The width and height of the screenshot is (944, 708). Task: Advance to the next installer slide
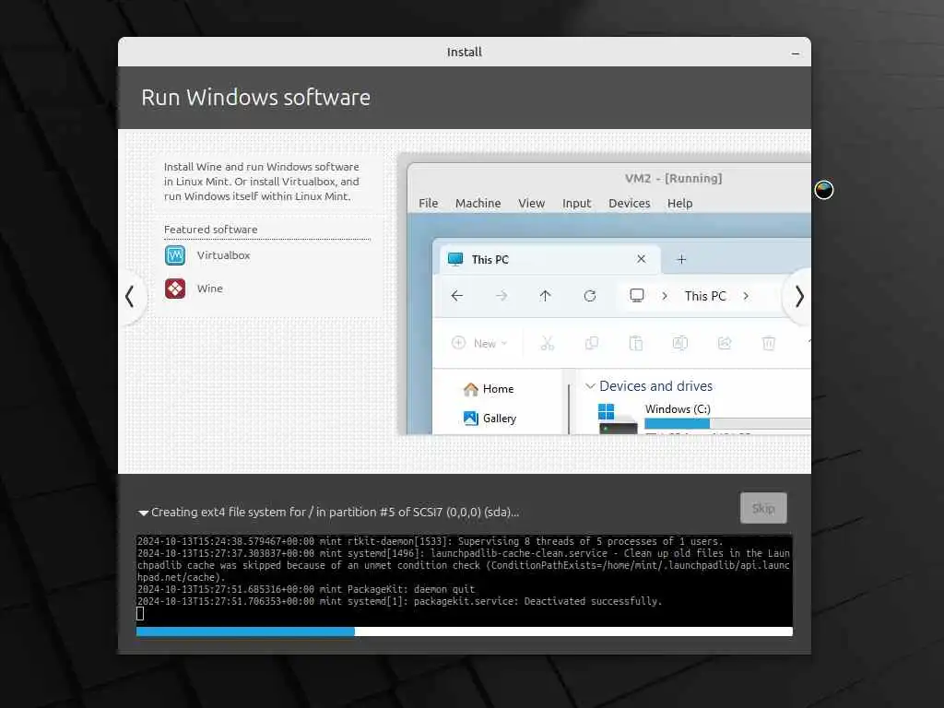point(799,297)
